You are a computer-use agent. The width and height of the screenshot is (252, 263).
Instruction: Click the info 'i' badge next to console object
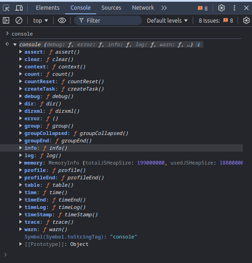point(198,45)
